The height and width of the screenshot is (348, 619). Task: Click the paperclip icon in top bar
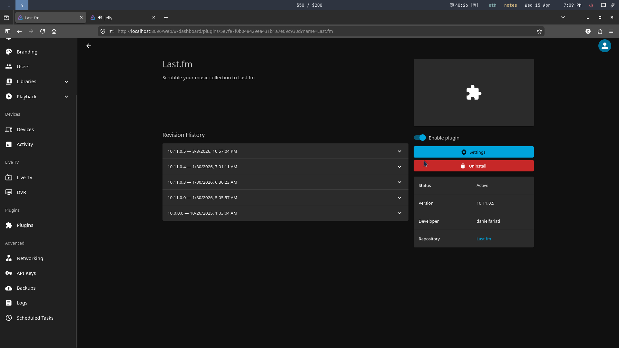coord(612,5)
